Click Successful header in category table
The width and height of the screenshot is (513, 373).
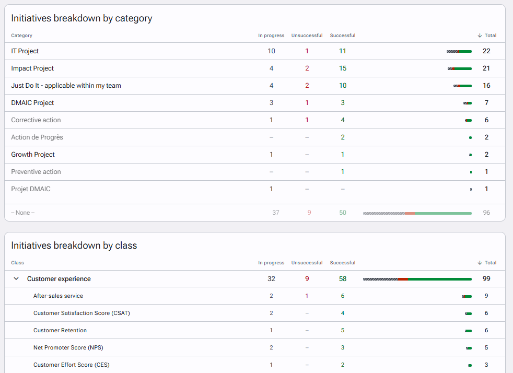343,36
